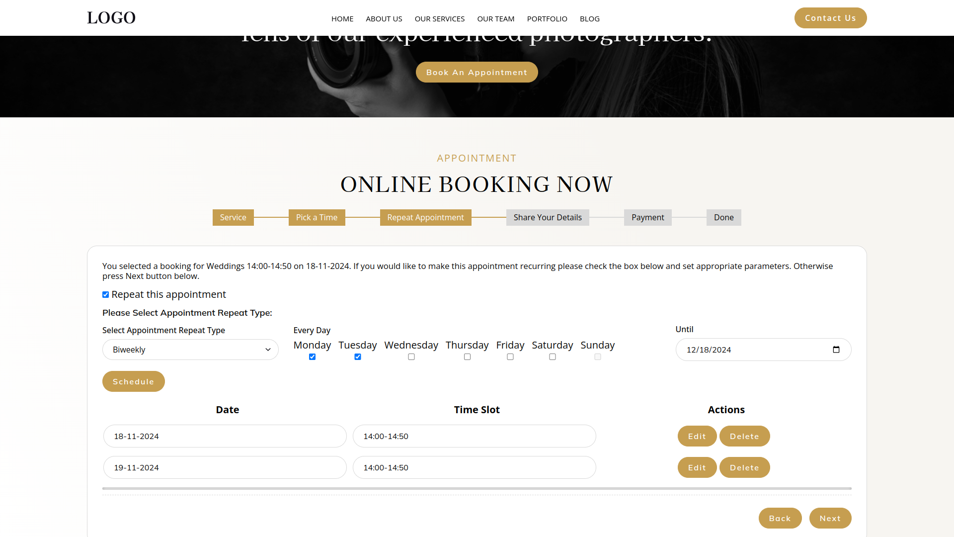Switch to the Share Your Details step

pyautogui.click(x=548, y=217)
